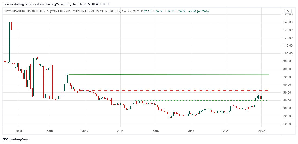Open the USD currency selector

click(x=288, y=11)
